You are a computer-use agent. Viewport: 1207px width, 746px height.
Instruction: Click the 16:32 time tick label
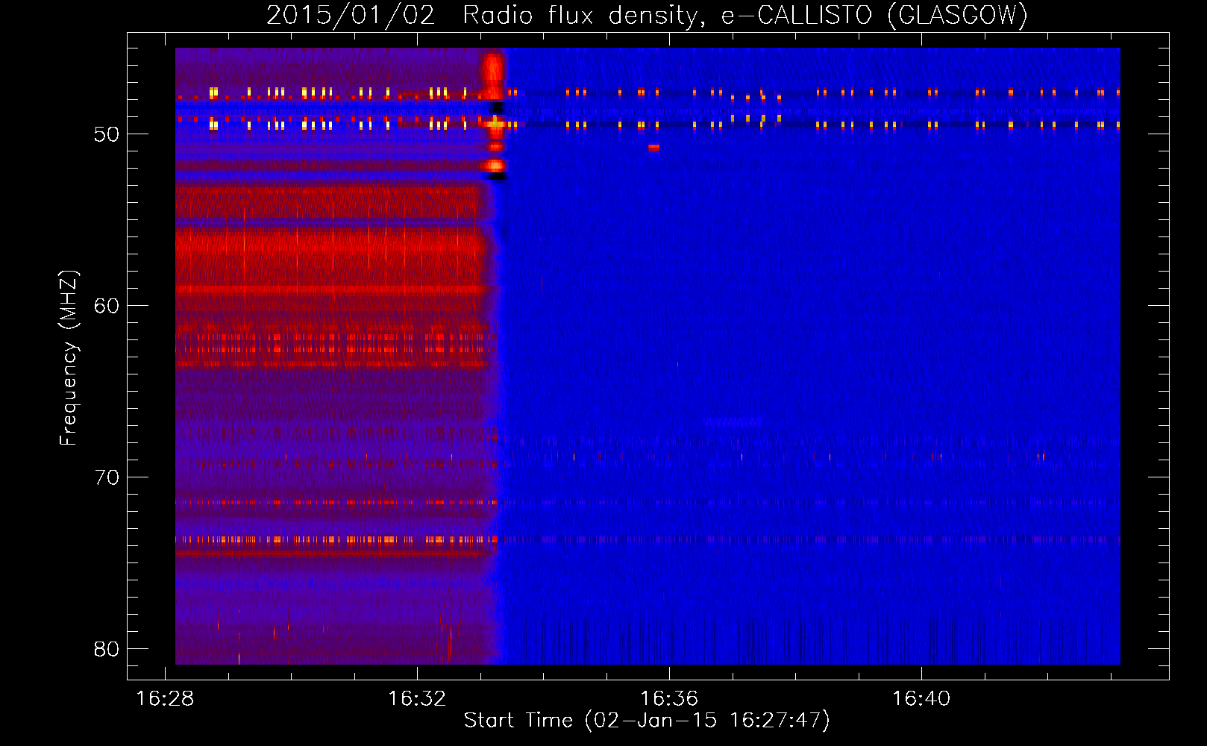pyautogui.click(x=417, y=699)
